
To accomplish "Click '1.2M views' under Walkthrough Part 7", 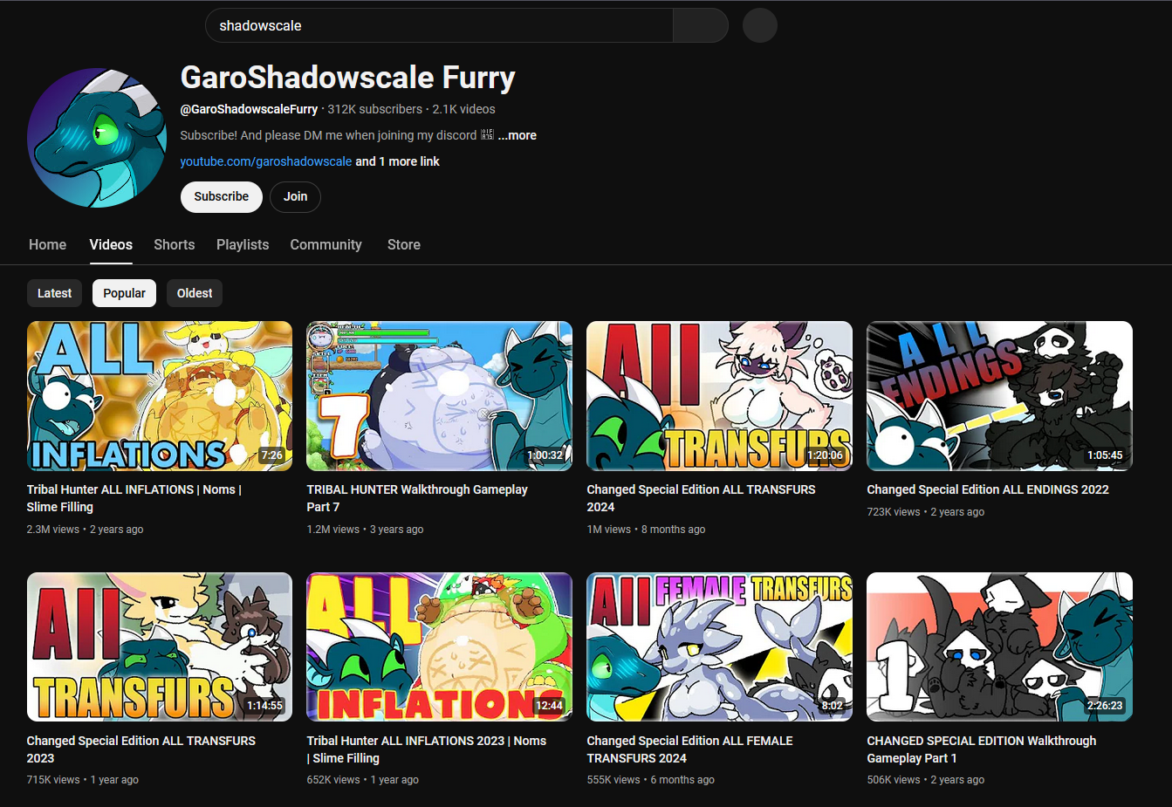I will point(333,530).
